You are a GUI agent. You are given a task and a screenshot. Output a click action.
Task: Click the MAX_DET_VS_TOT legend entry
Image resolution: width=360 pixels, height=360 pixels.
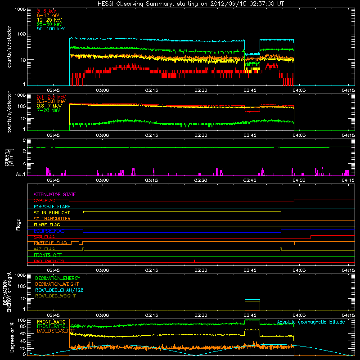click(x=55, y=331)
